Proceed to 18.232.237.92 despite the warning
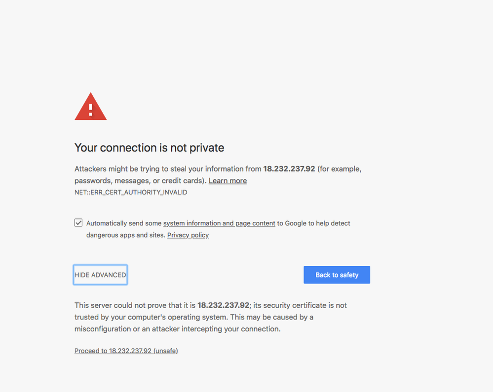493x392 pixels. coord(126,351)
